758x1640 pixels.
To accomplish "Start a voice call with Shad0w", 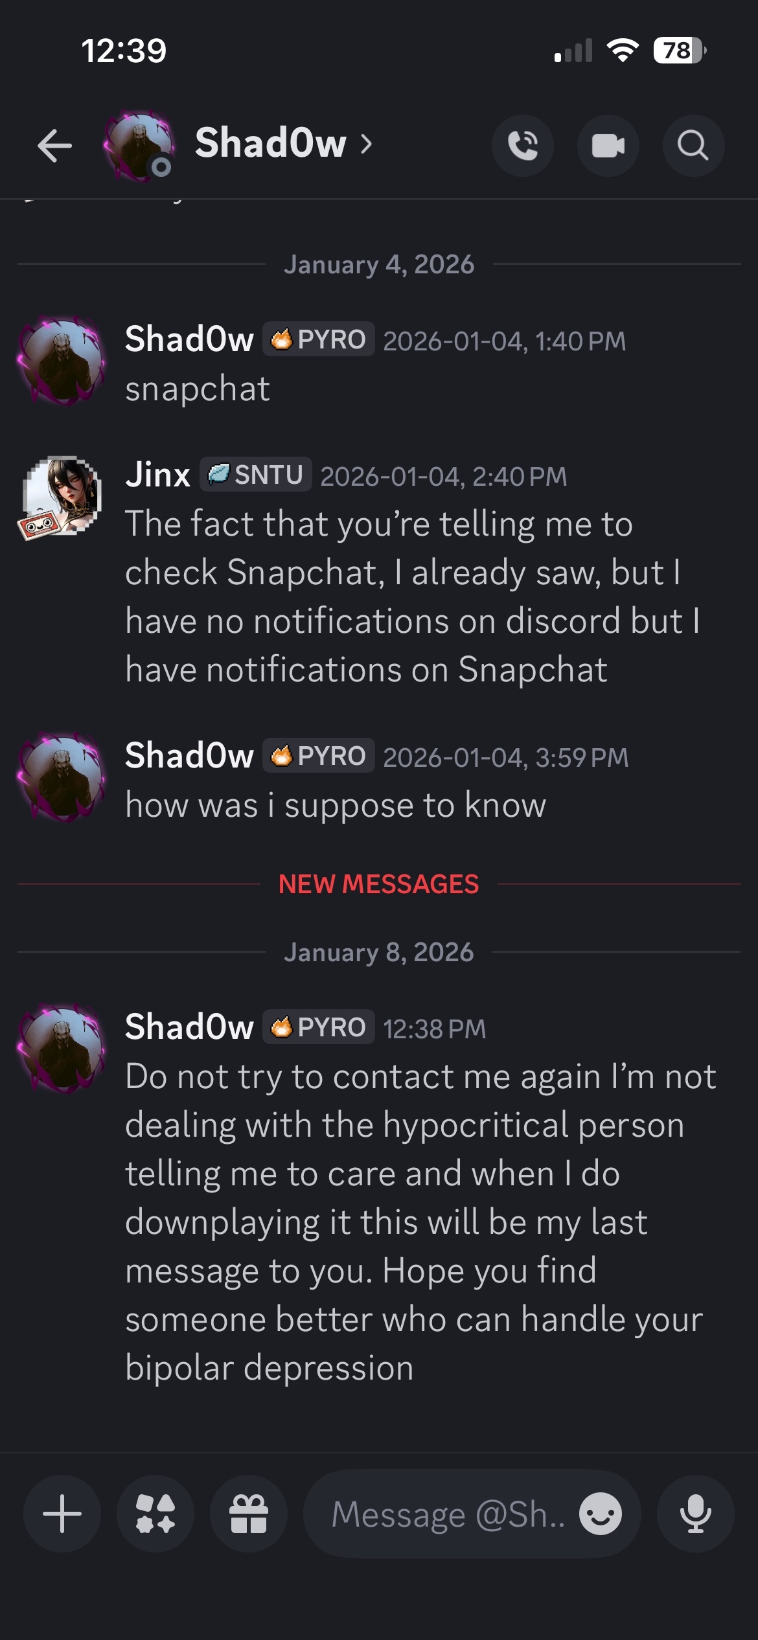I will tap(522, 146).
